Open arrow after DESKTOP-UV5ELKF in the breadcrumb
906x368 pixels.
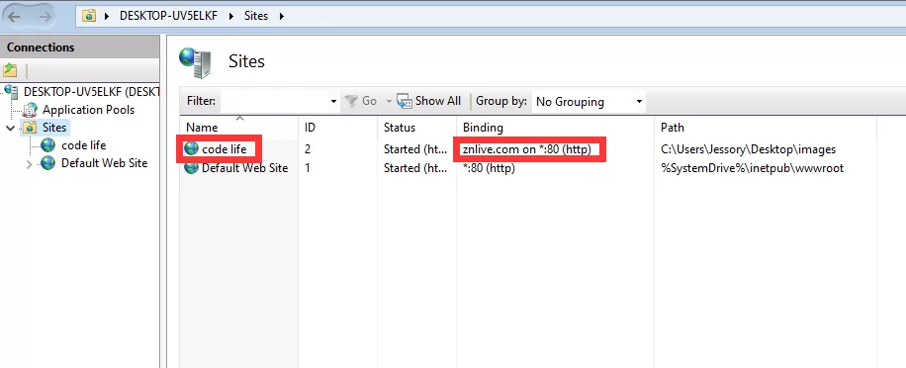point(231,16)
